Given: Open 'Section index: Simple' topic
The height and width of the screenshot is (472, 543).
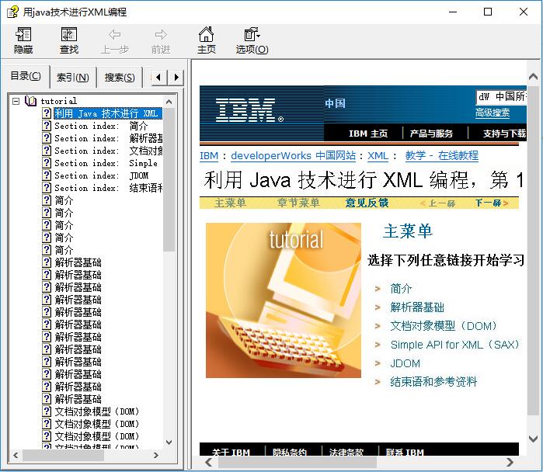Looking at the screenshot, I should coord(106,163).
